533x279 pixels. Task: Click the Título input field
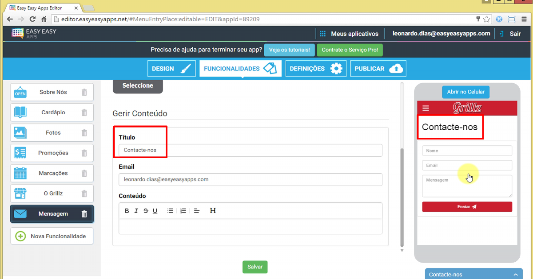[x=250, y=150]
